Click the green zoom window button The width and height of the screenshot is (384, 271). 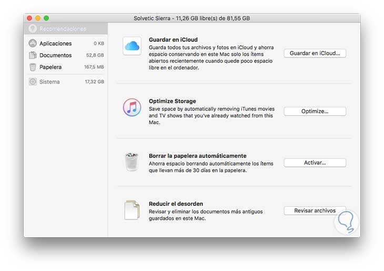pyautogui.click(x=46, y=18)
